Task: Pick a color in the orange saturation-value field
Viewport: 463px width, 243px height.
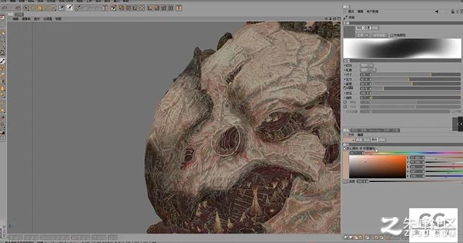Action: point(378,167)
